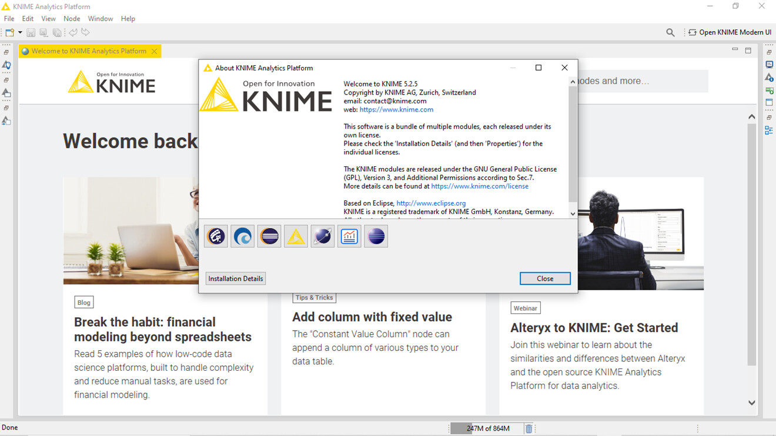
Task: Open 'Alteryx to KNIME: Get Started' webinar
Action: click(x=594, y=328)
